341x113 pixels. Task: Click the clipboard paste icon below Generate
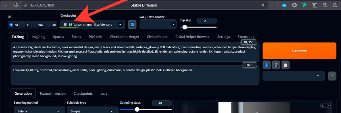[x=286, y=65]
